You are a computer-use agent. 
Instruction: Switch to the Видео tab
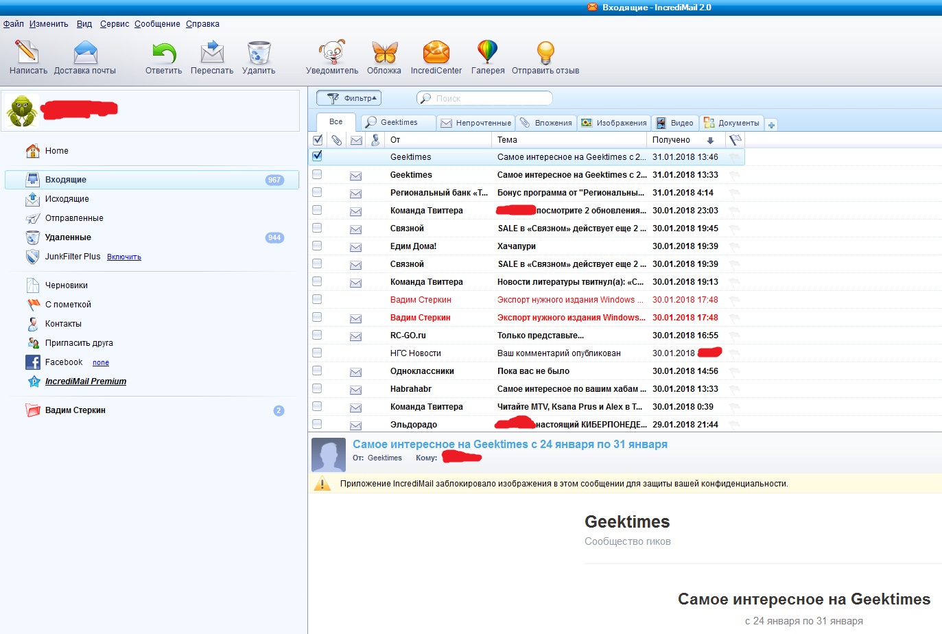click(674, 123)
